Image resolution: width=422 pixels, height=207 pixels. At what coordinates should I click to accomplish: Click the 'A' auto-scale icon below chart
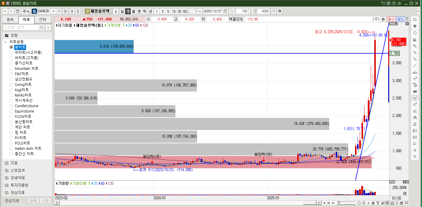(x=368, y=203)
